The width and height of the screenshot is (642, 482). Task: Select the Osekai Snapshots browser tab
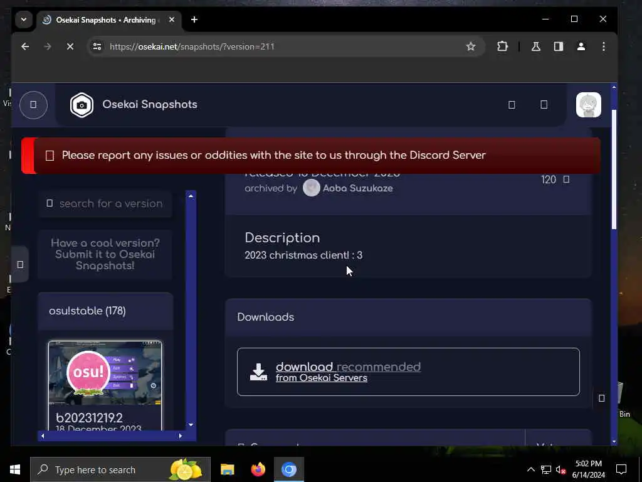click(x=105, y=19)
